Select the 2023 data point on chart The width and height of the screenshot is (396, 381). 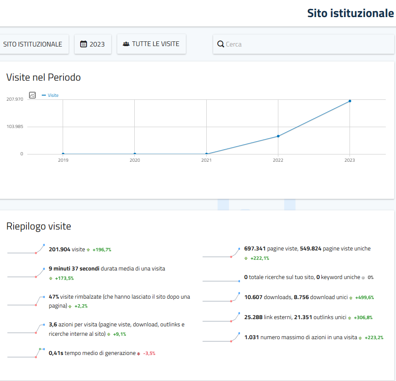tap(350, 101)
